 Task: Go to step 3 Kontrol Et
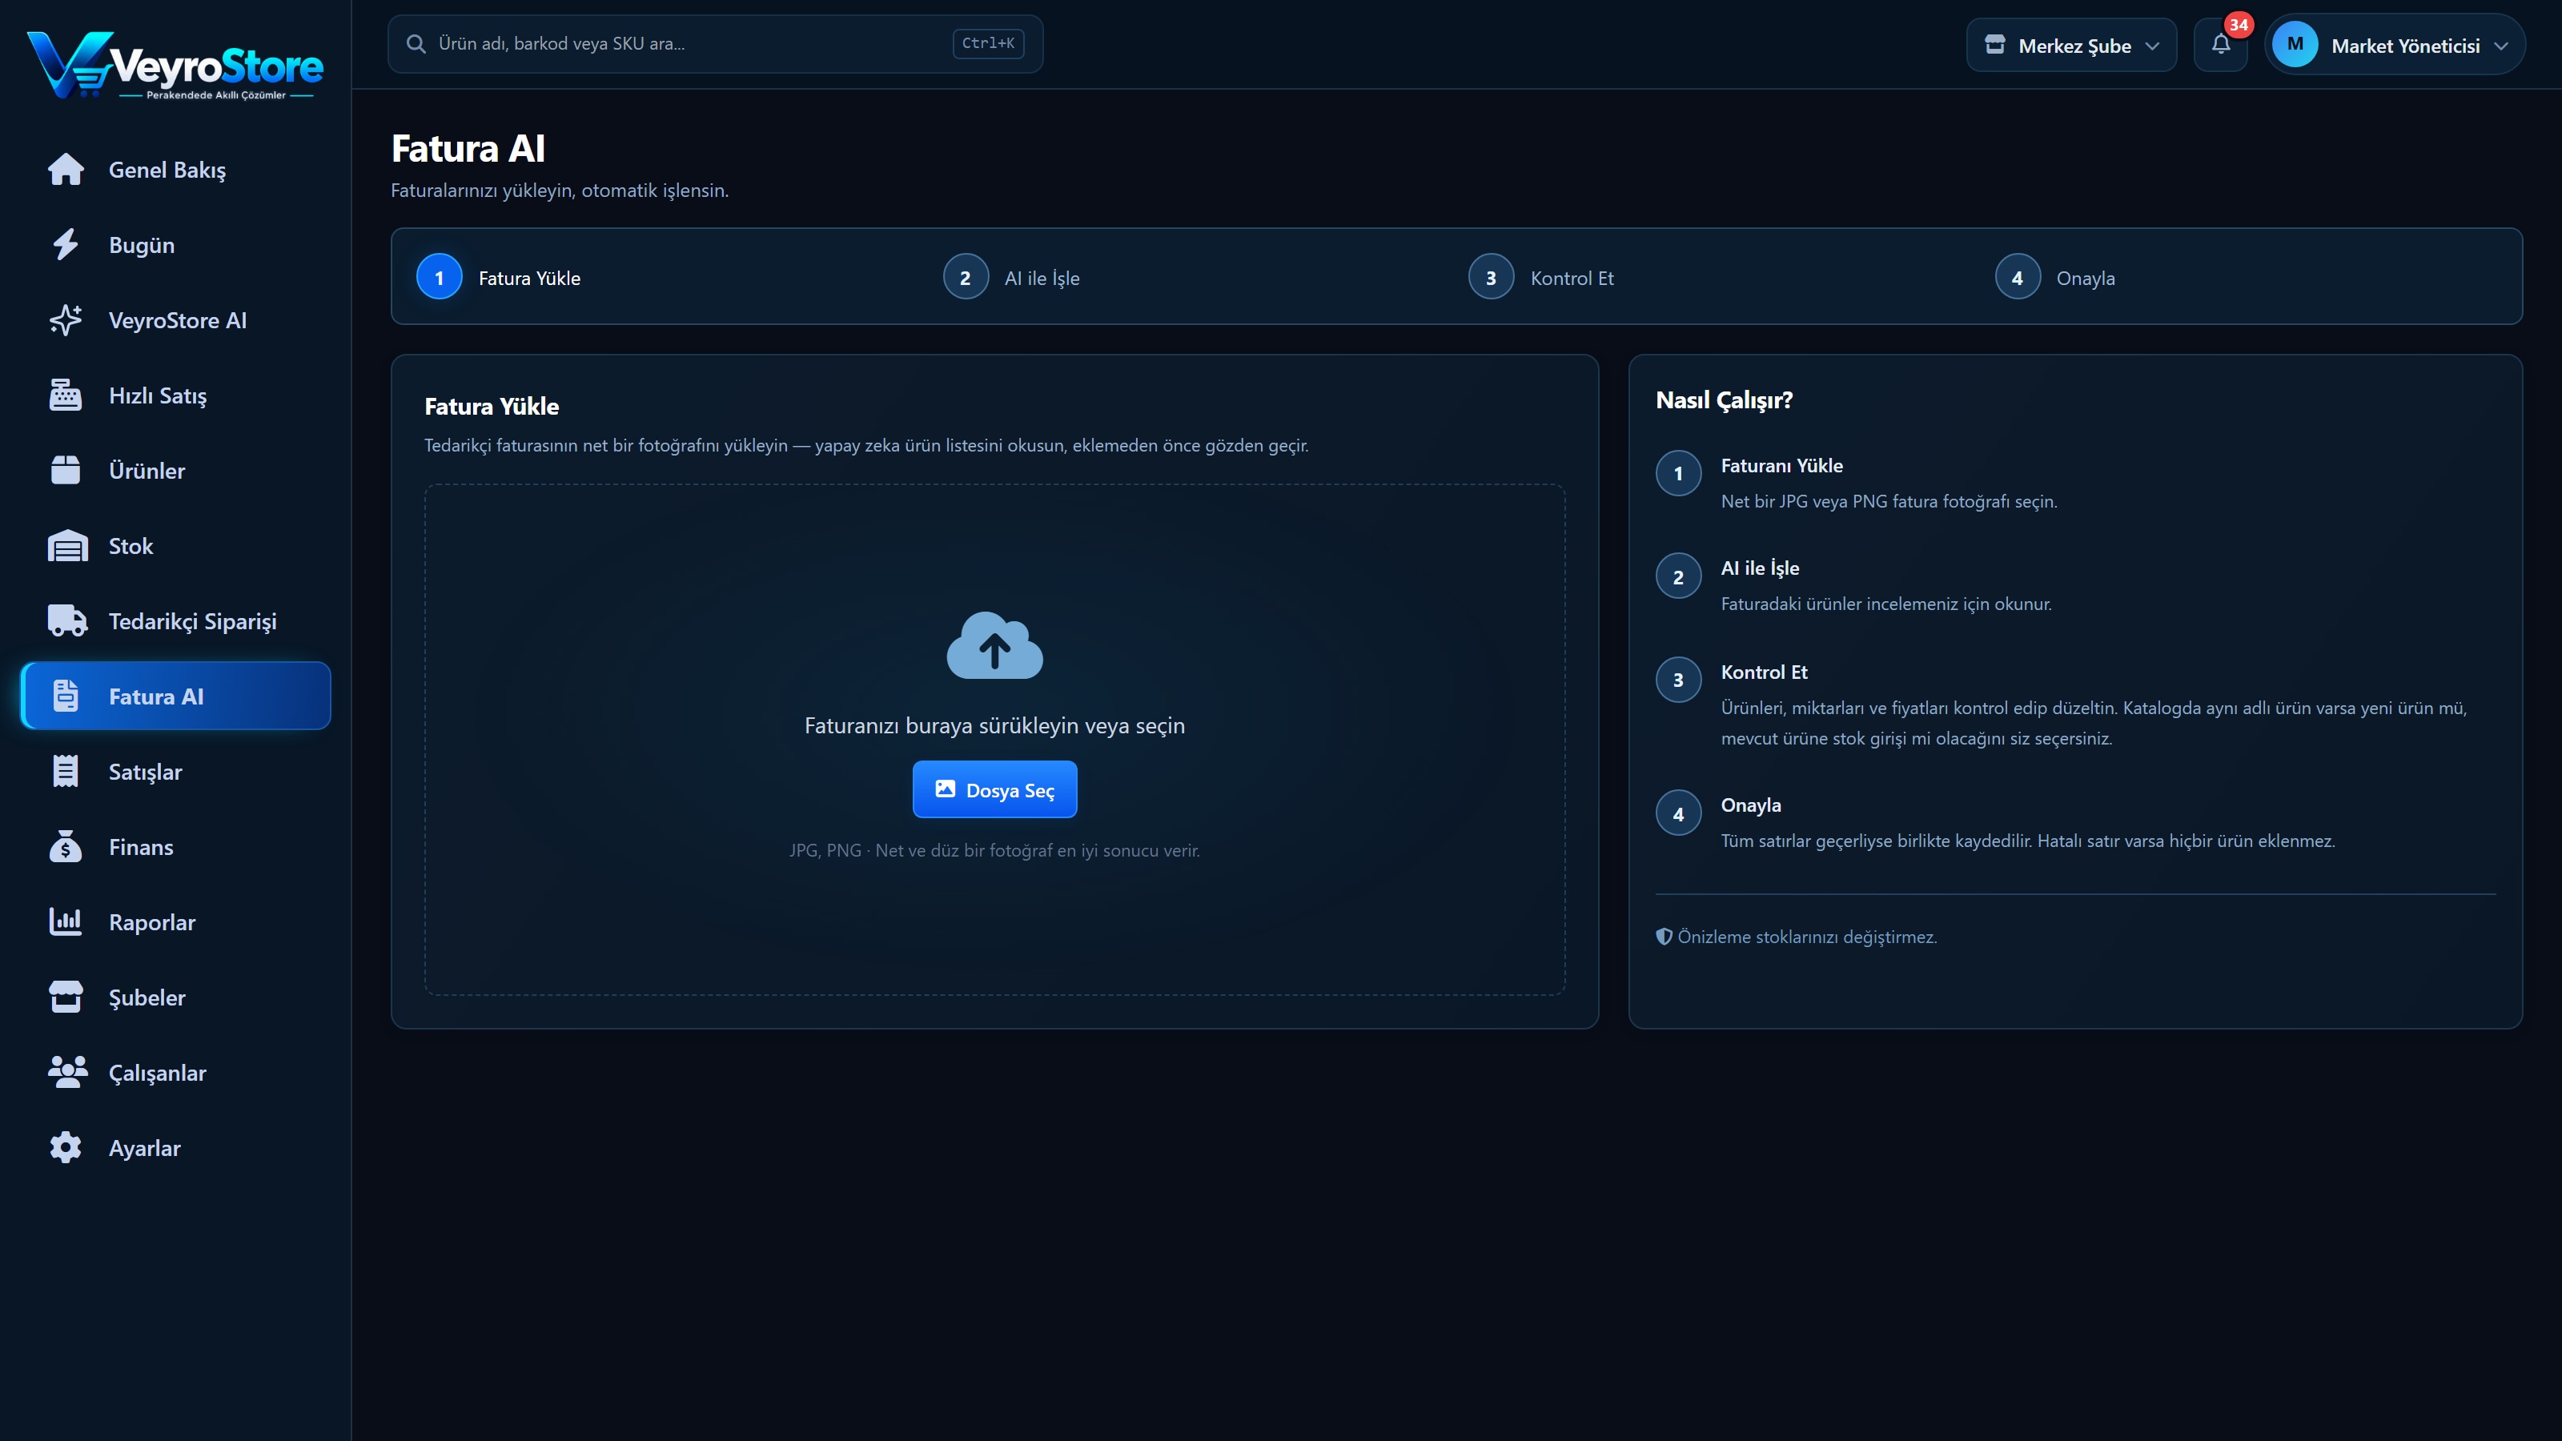click(x=1540, y=278)
